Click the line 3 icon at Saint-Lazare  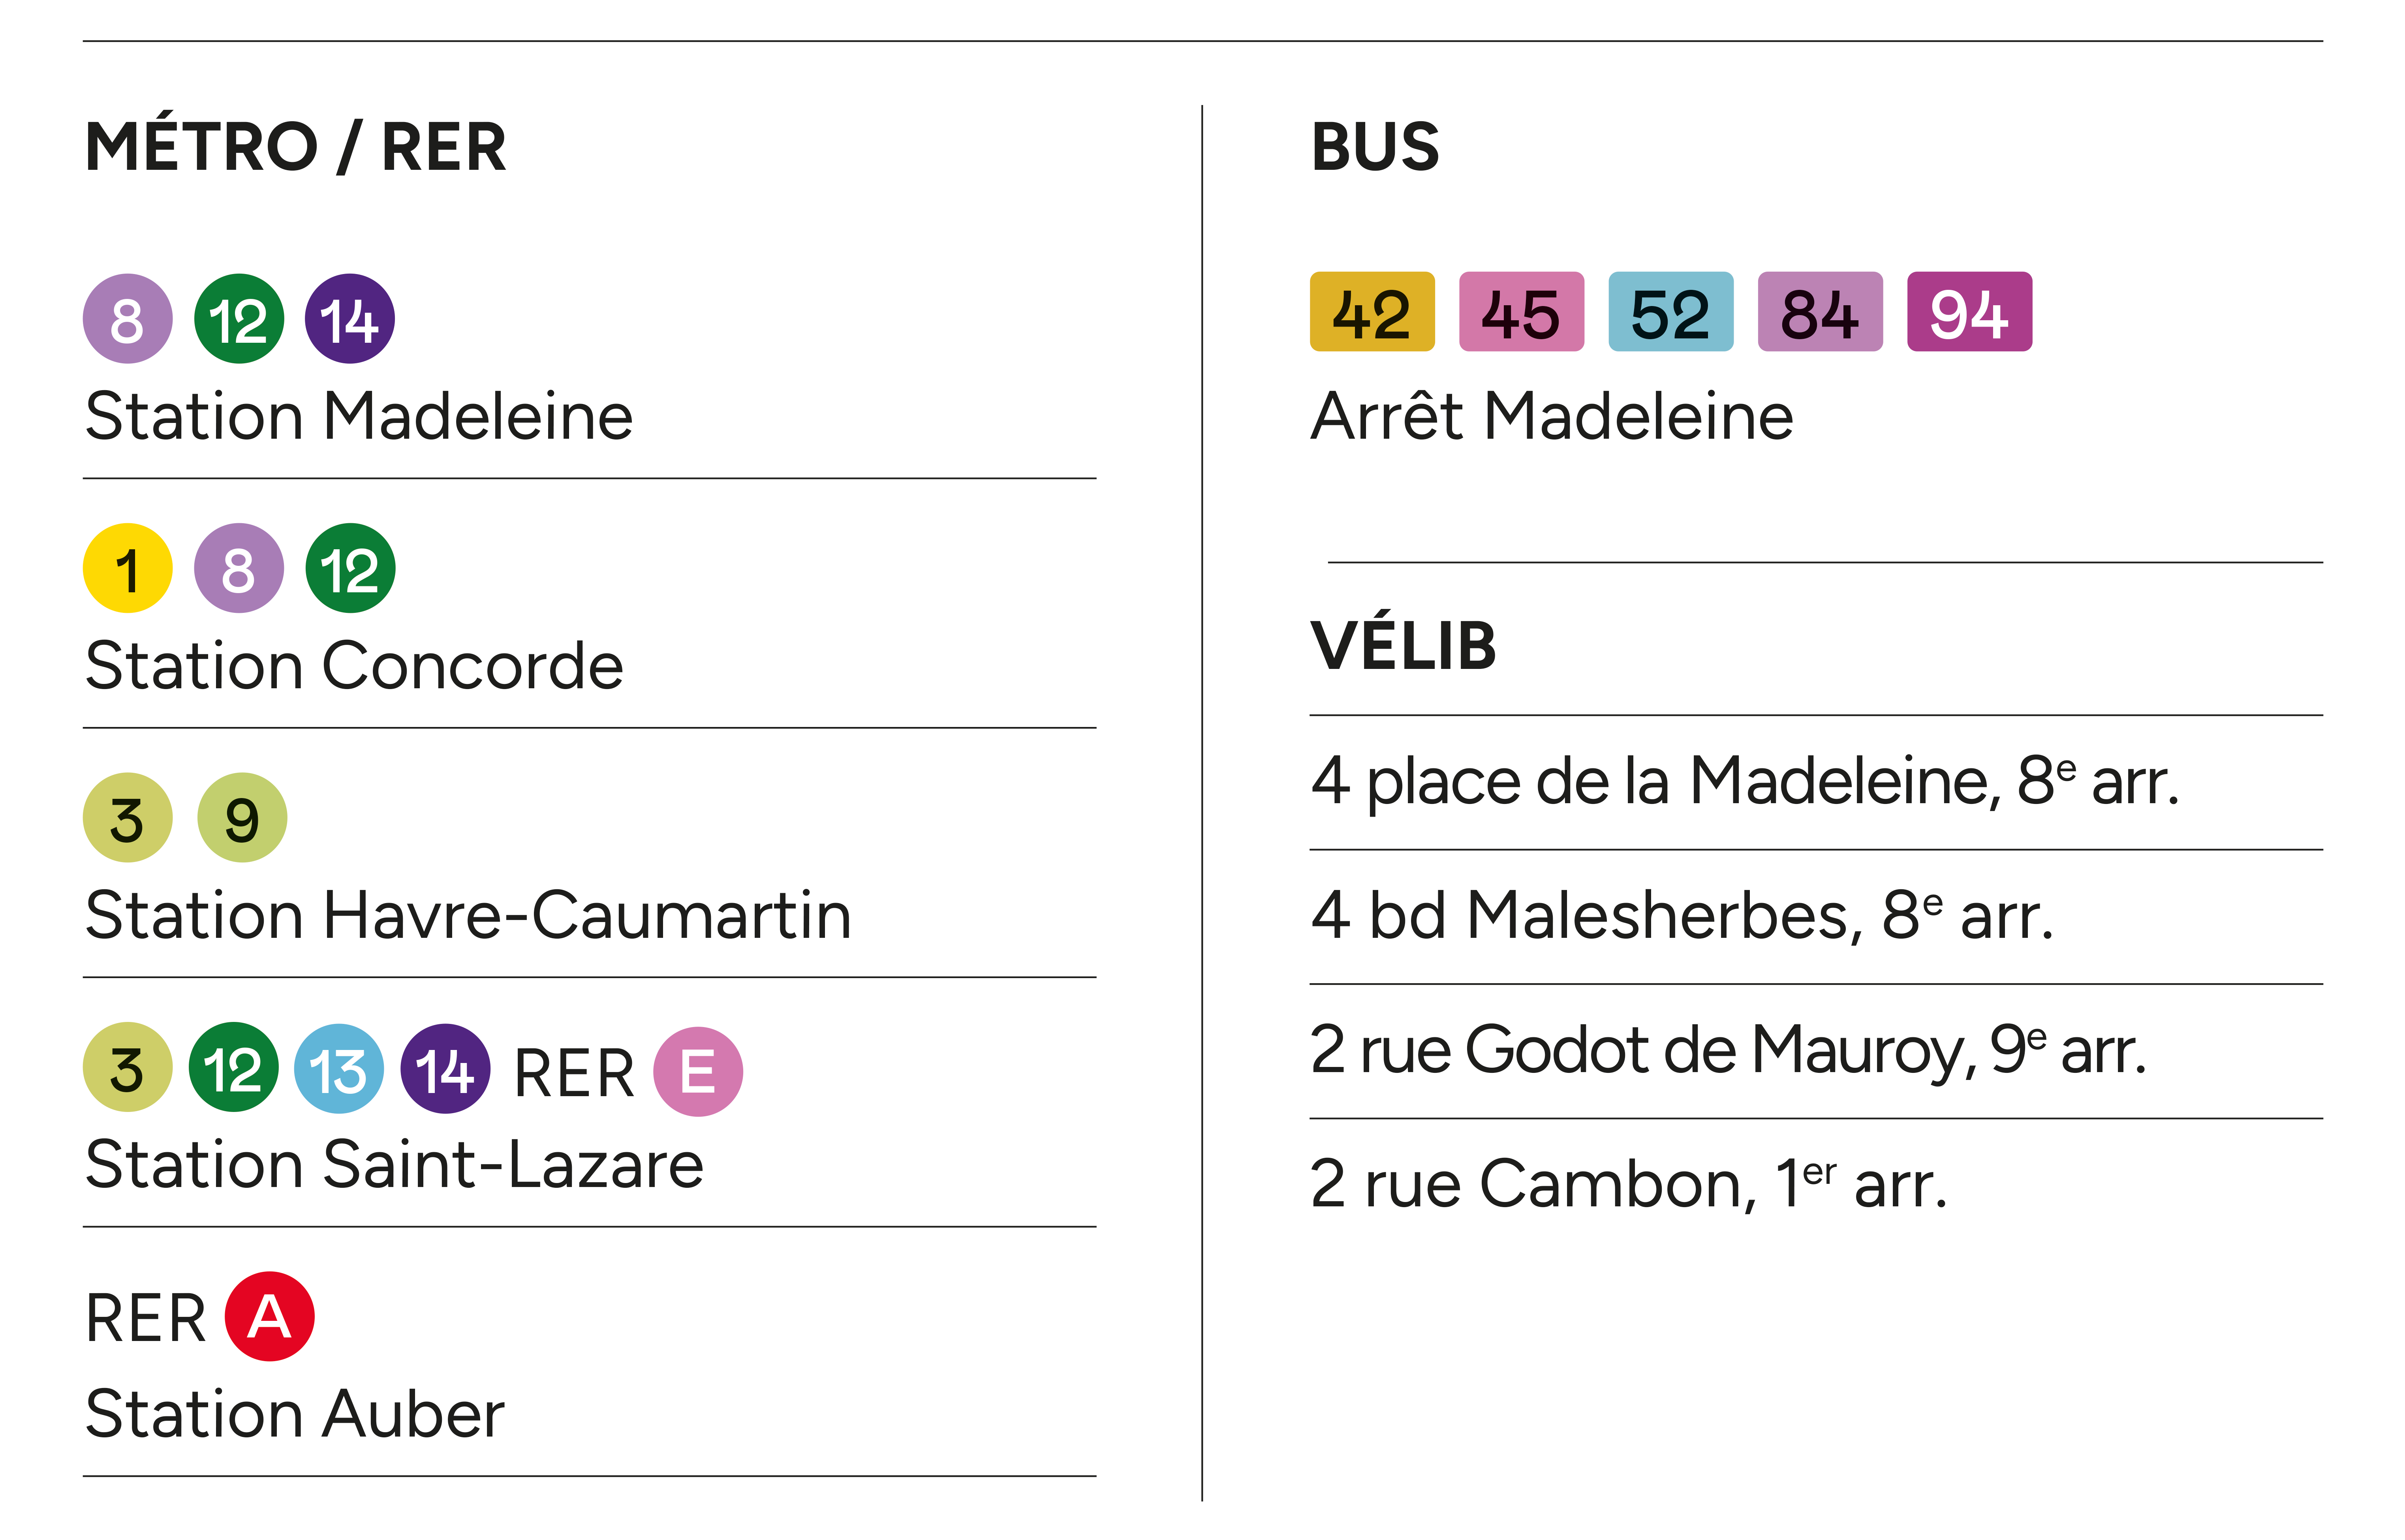(x=127, y=1067)
